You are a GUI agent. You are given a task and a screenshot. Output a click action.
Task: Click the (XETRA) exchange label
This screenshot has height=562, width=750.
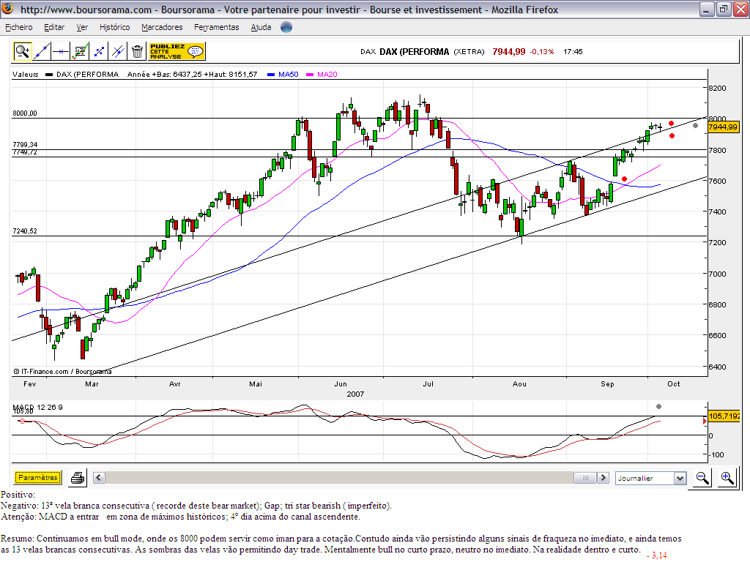pyautogui.click(x=469, y=52)
